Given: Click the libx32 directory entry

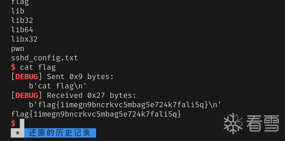Looking at the screenshot, I should pyautogui.click(x=24, y=39).
